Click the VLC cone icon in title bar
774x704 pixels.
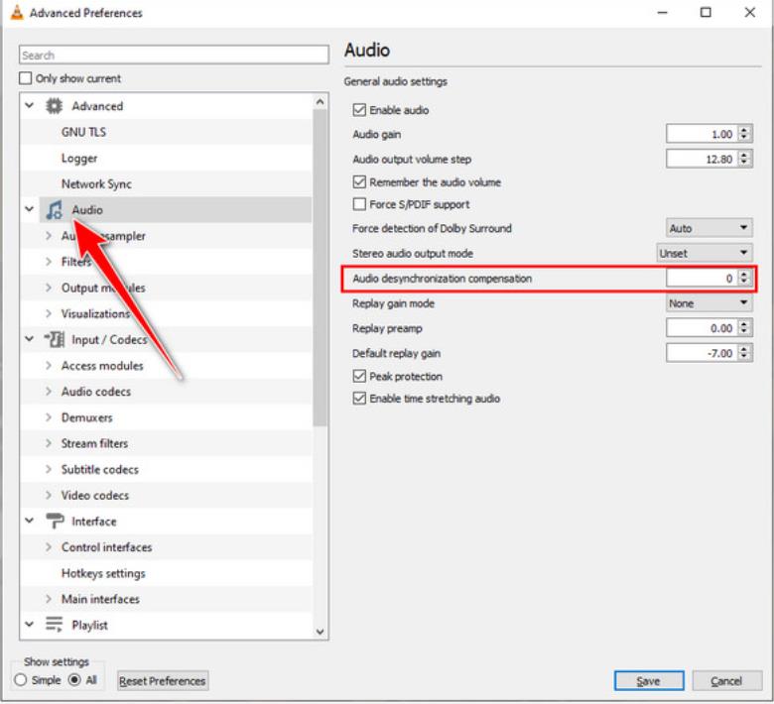(x=16, y=12)
